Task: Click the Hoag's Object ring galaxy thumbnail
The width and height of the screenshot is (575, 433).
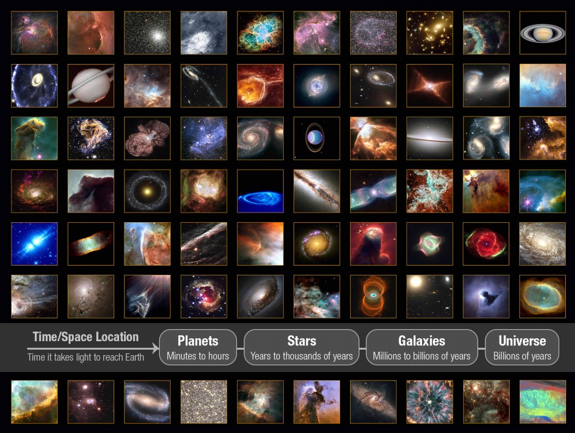Action: 148,191
